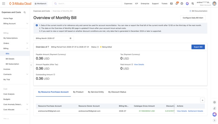Switch to the By Product tab
Image resolution: width=218 pixels, height=124 pixels.
click(78, 92)
